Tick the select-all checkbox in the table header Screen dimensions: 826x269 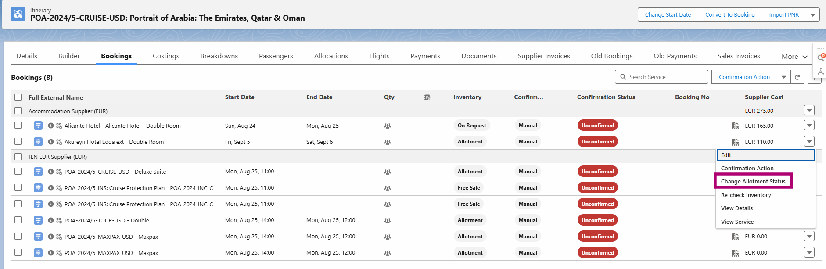(x=18, y=97)
